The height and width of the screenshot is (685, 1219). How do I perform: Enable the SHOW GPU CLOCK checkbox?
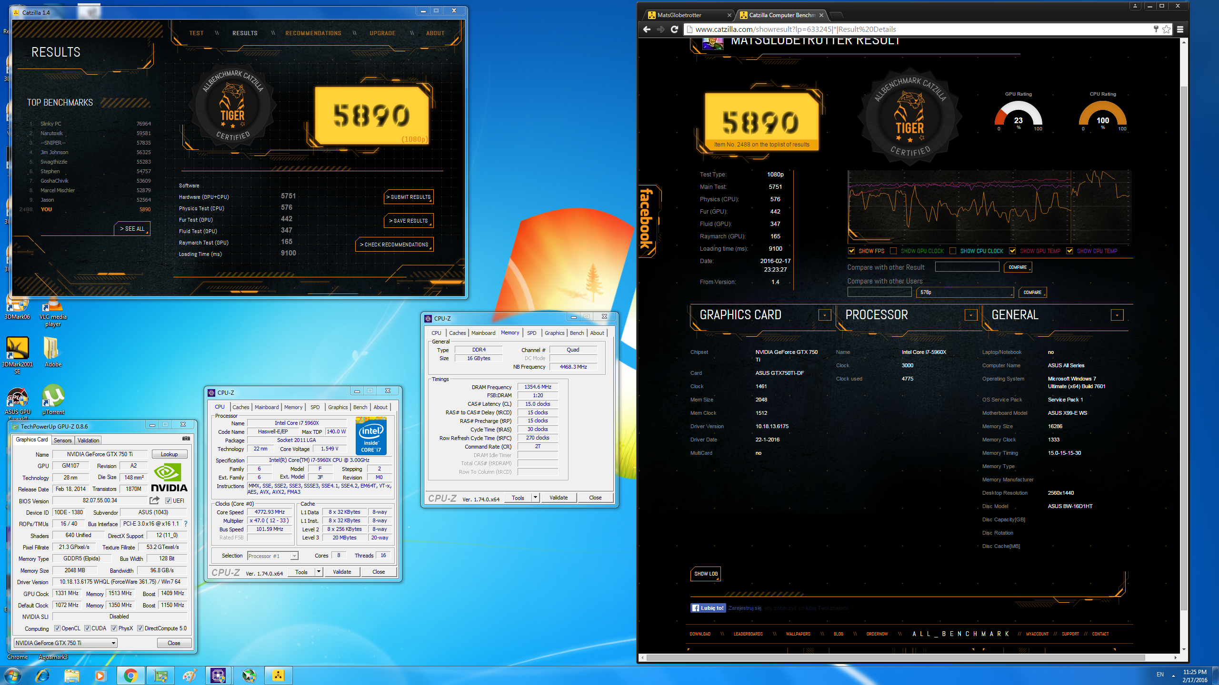pos(893,251)
